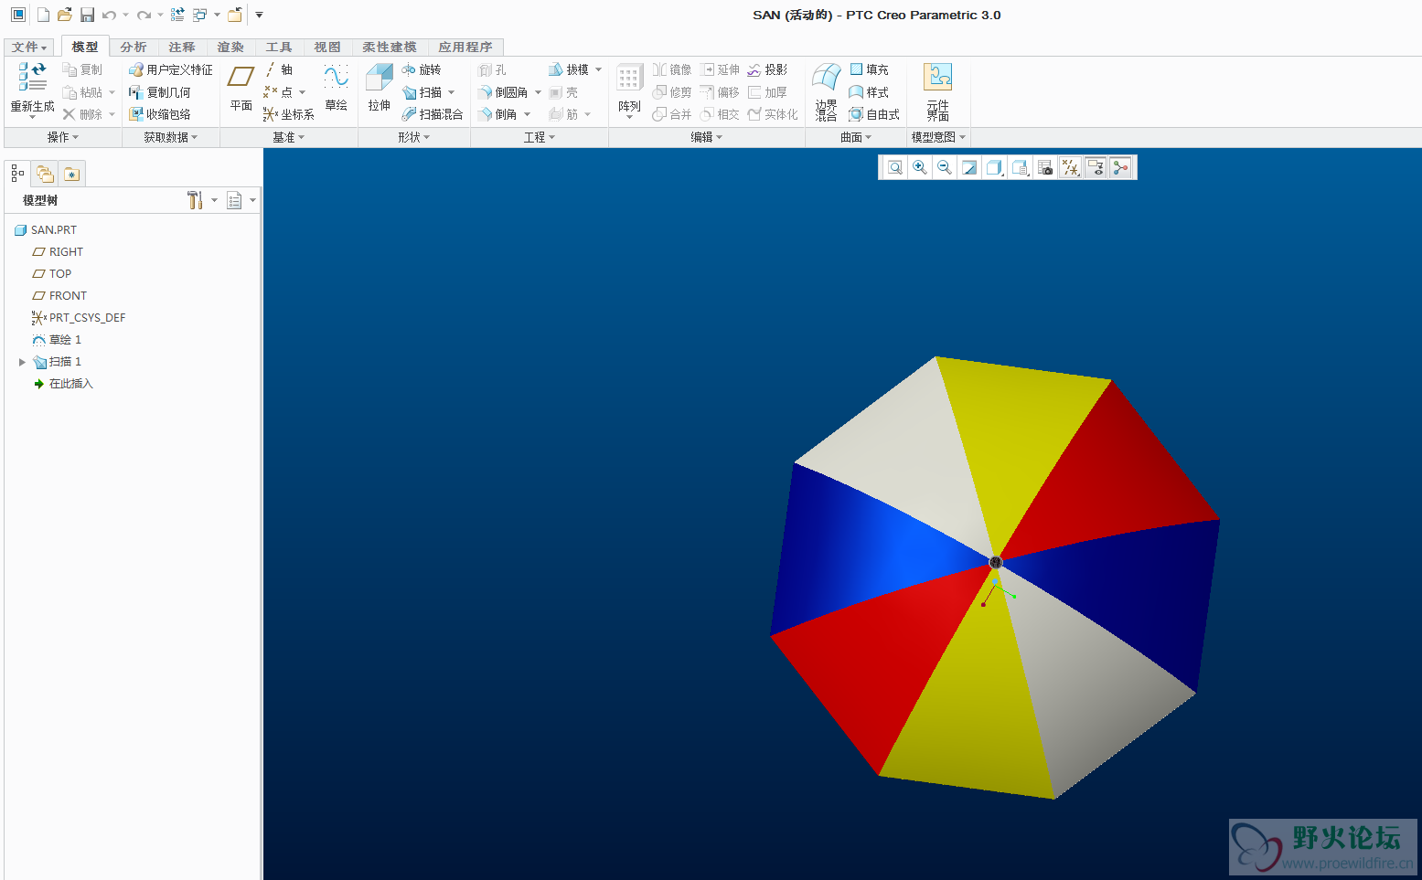Open model tree settings hammer icon

point(195,200)
